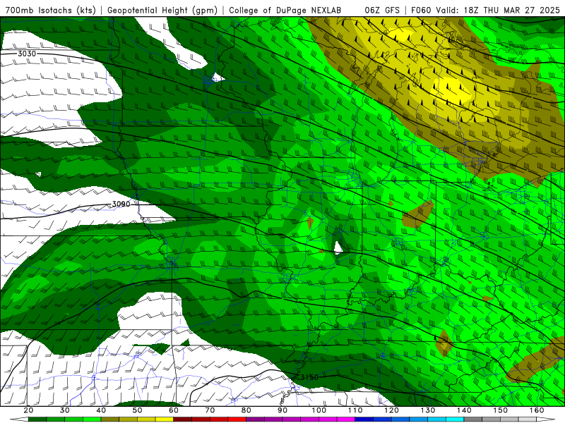565x423 pixels.
Task: Click the color scale value 20
Action: point(28,410)
